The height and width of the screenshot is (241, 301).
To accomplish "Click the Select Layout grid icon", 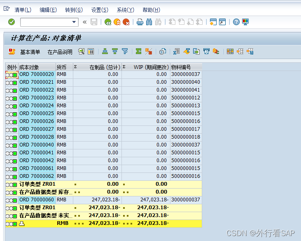I will (230, 52).
